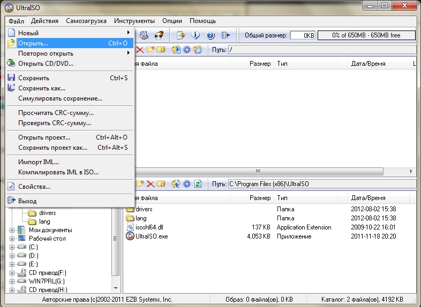Click the mount to virtual drive toolbar icon

click(144, 35)
